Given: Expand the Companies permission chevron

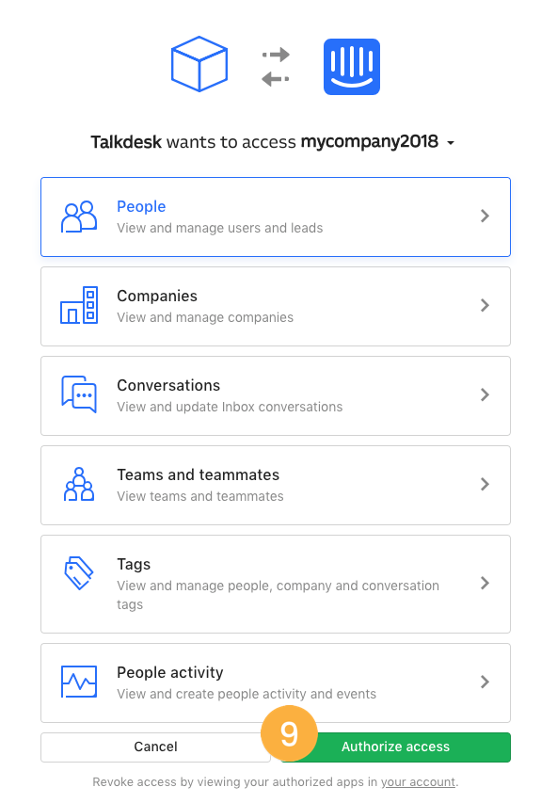Looking at the screenshot, I should 485,306.
